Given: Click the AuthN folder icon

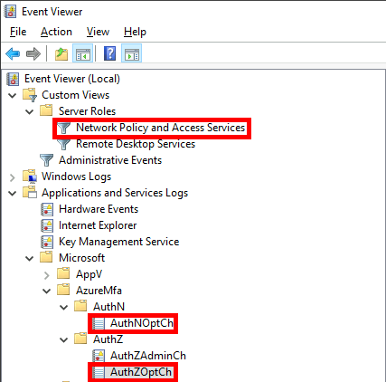Looking at the screenshot, I should tap(80, 306).
